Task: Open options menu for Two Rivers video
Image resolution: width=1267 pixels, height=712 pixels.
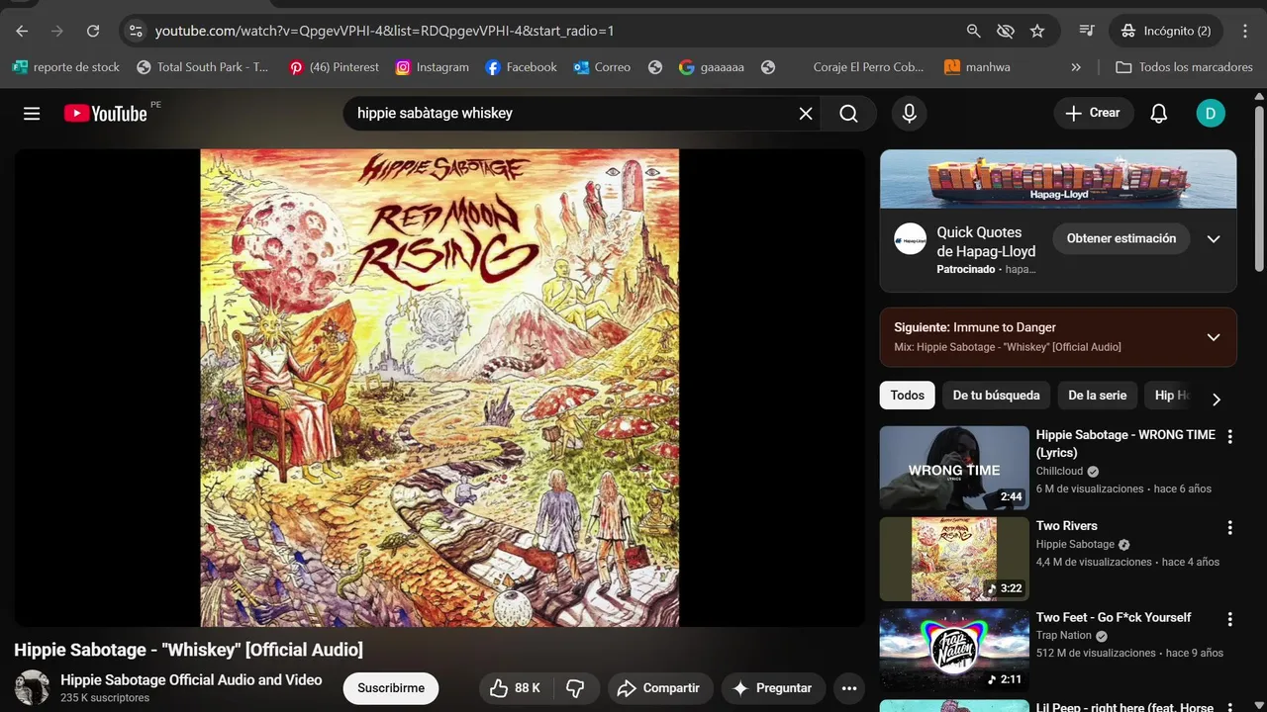Action: coord(1230,528)
